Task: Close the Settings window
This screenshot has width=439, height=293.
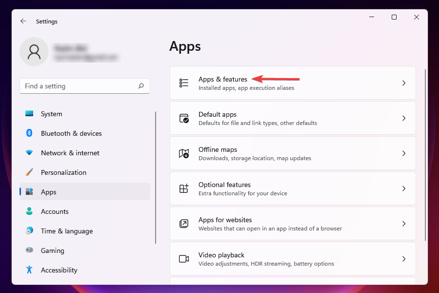Action: point(417,17)
